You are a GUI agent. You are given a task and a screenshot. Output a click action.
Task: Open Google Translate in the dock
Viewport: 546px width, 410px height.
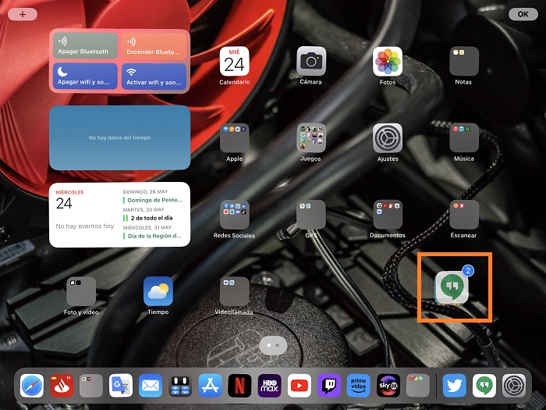121,386
